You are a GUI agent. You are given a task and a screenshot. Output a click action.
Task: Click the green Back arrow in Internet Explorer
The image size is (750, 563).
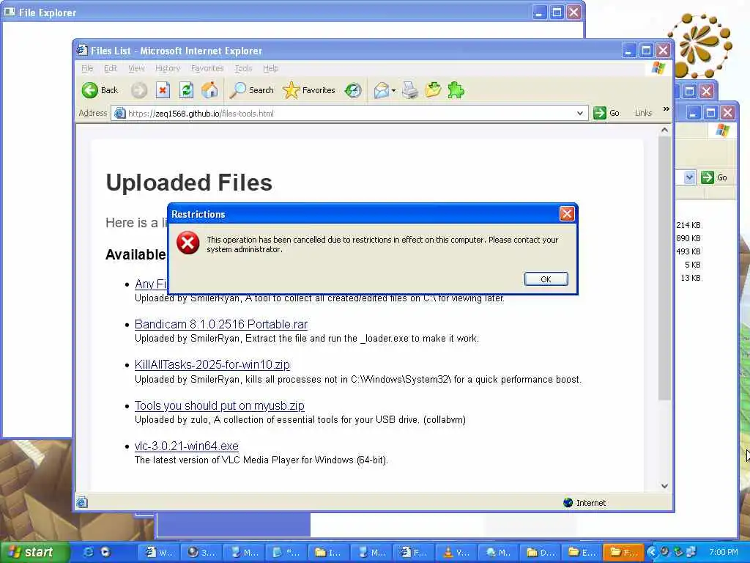(x=89, y=90)
